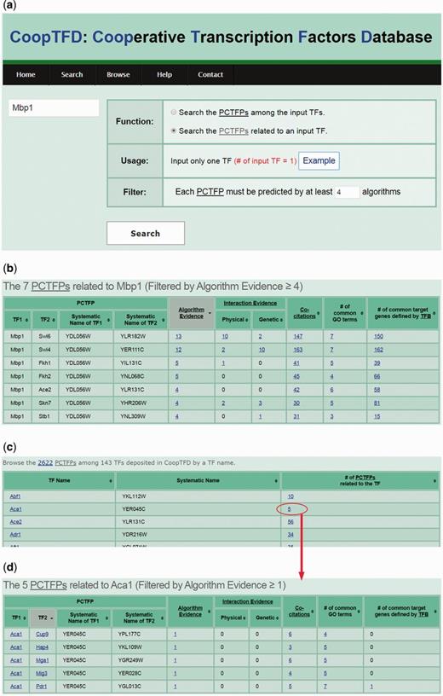443x696 pixels.
Task: Open PCTFP count 34 for Adr1
Action: pos(291,535)
